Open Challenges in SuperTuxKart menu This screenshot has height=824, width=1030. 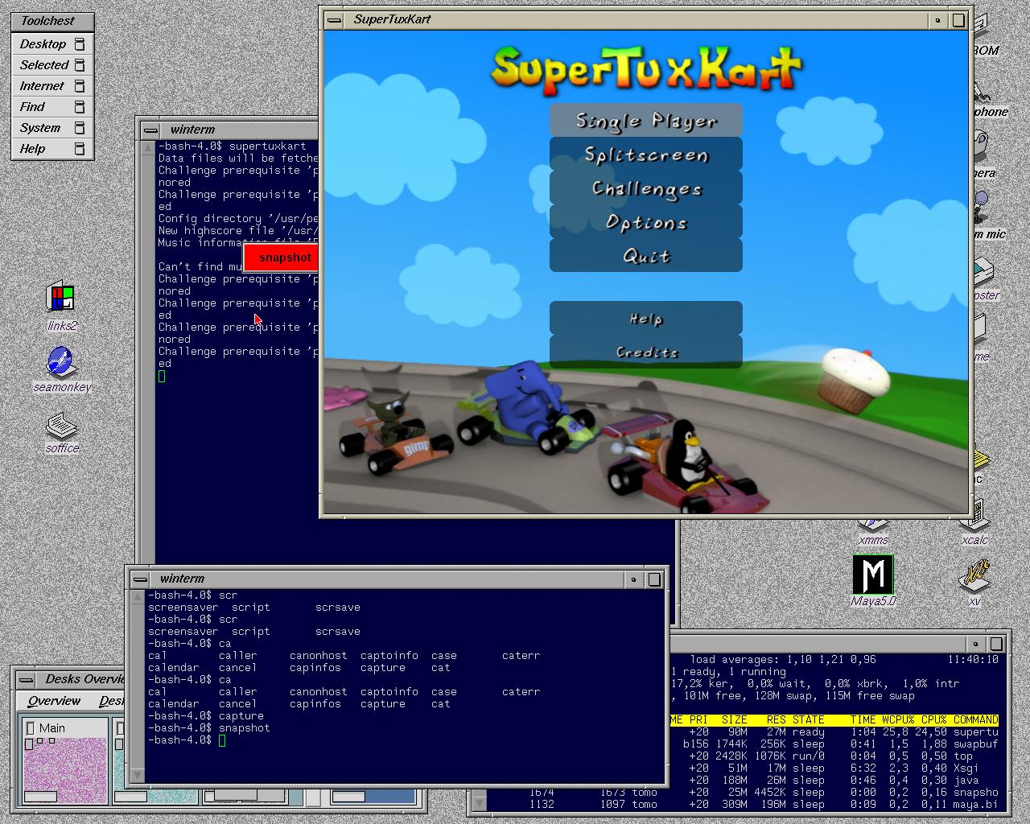[646, 188]
